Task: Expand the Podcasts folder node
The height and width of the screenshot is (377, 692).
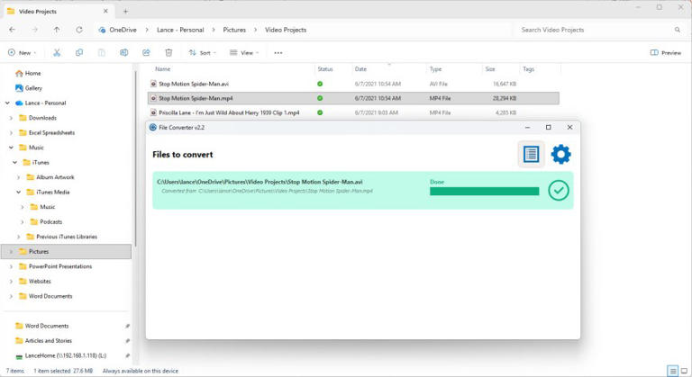Action: coord(22,221)
